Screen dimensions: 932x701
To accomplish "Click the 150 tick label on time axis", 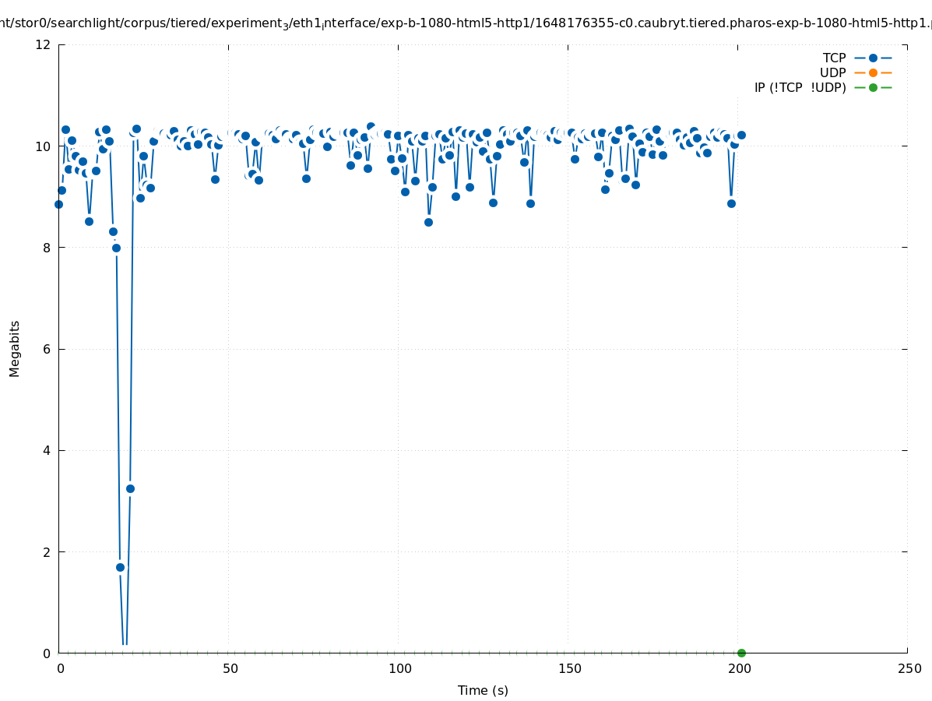I will (x=569, y=668).
